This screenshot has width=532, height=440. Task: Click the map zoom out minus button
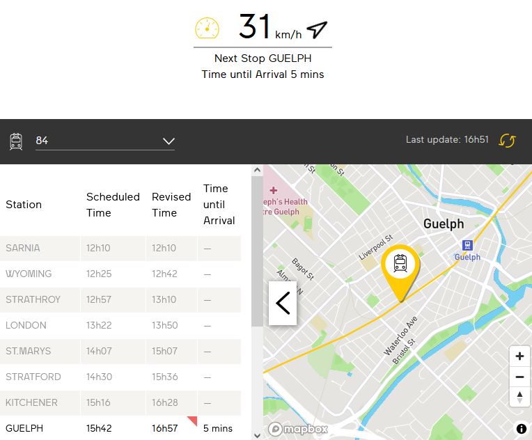point(519,377)
